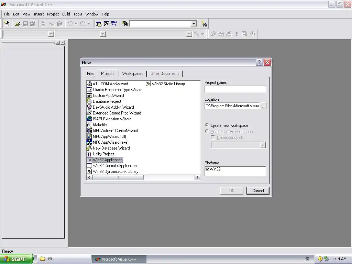Open the WizardBar filter combo dropdown
Viewport: 352px width, 264px height.
[x=103, y=34]
